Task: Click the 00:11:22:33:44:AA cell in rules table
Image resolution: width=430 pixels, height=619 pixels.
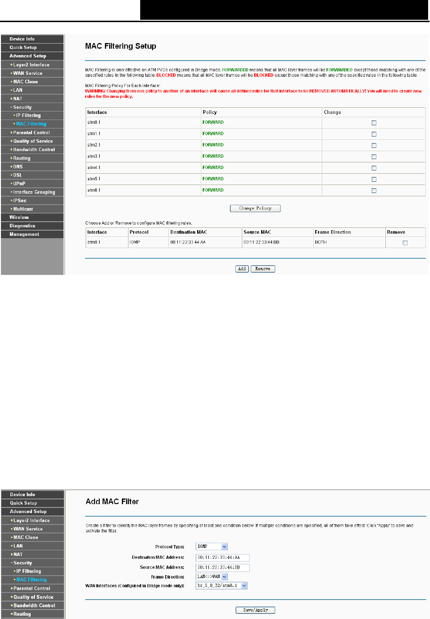Action: click(205, 242)
